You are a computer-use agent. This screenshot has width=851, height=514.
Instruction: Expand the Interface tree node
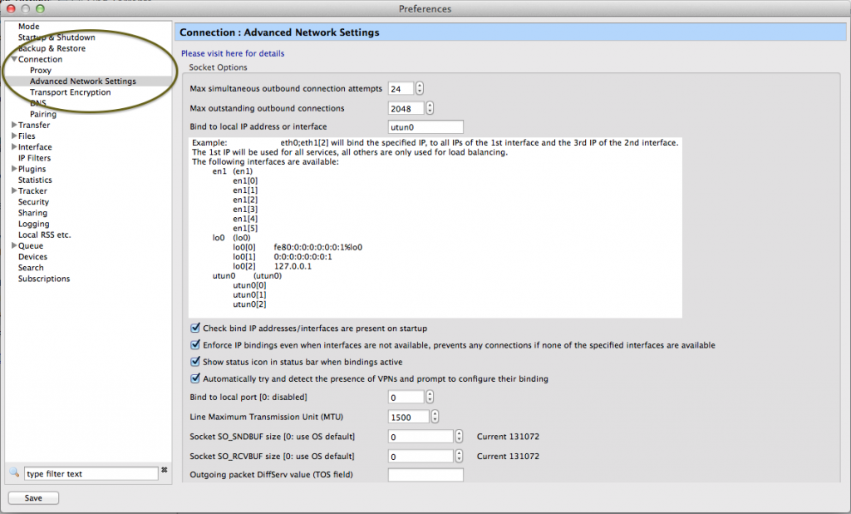[14, 146]
